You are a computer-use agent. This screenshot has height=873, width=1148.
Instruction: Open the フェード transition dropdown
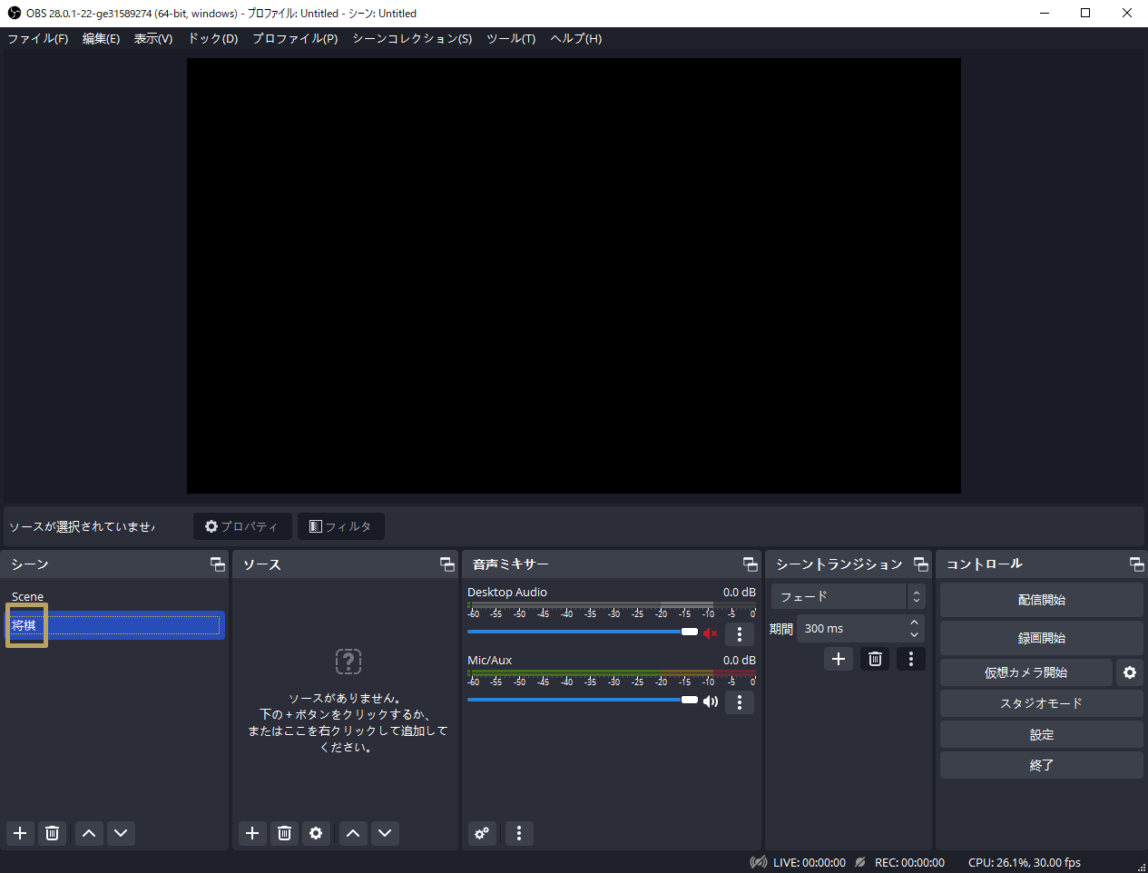849,596
